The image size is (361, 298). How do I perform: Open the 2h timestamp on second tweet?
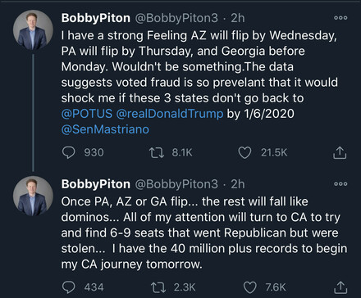pyautogui.click(x=238, y=184)
